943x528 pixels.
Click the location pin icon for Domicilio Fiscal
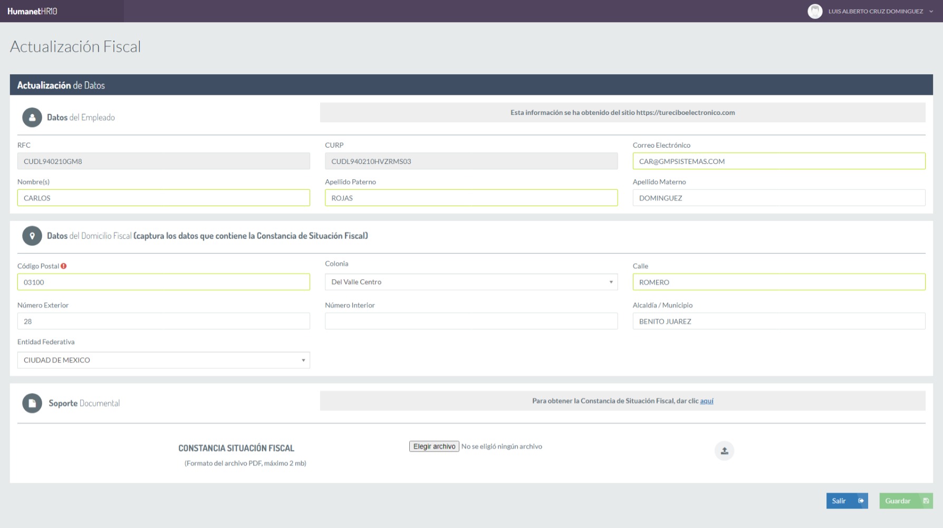click(32, 236)
